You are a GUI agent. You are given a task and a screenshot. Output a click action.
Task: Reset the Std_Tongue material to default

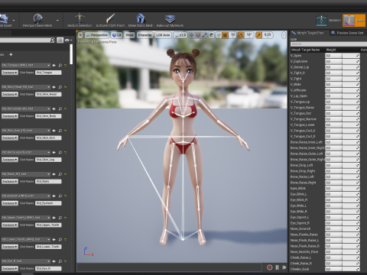click(66, 65)
